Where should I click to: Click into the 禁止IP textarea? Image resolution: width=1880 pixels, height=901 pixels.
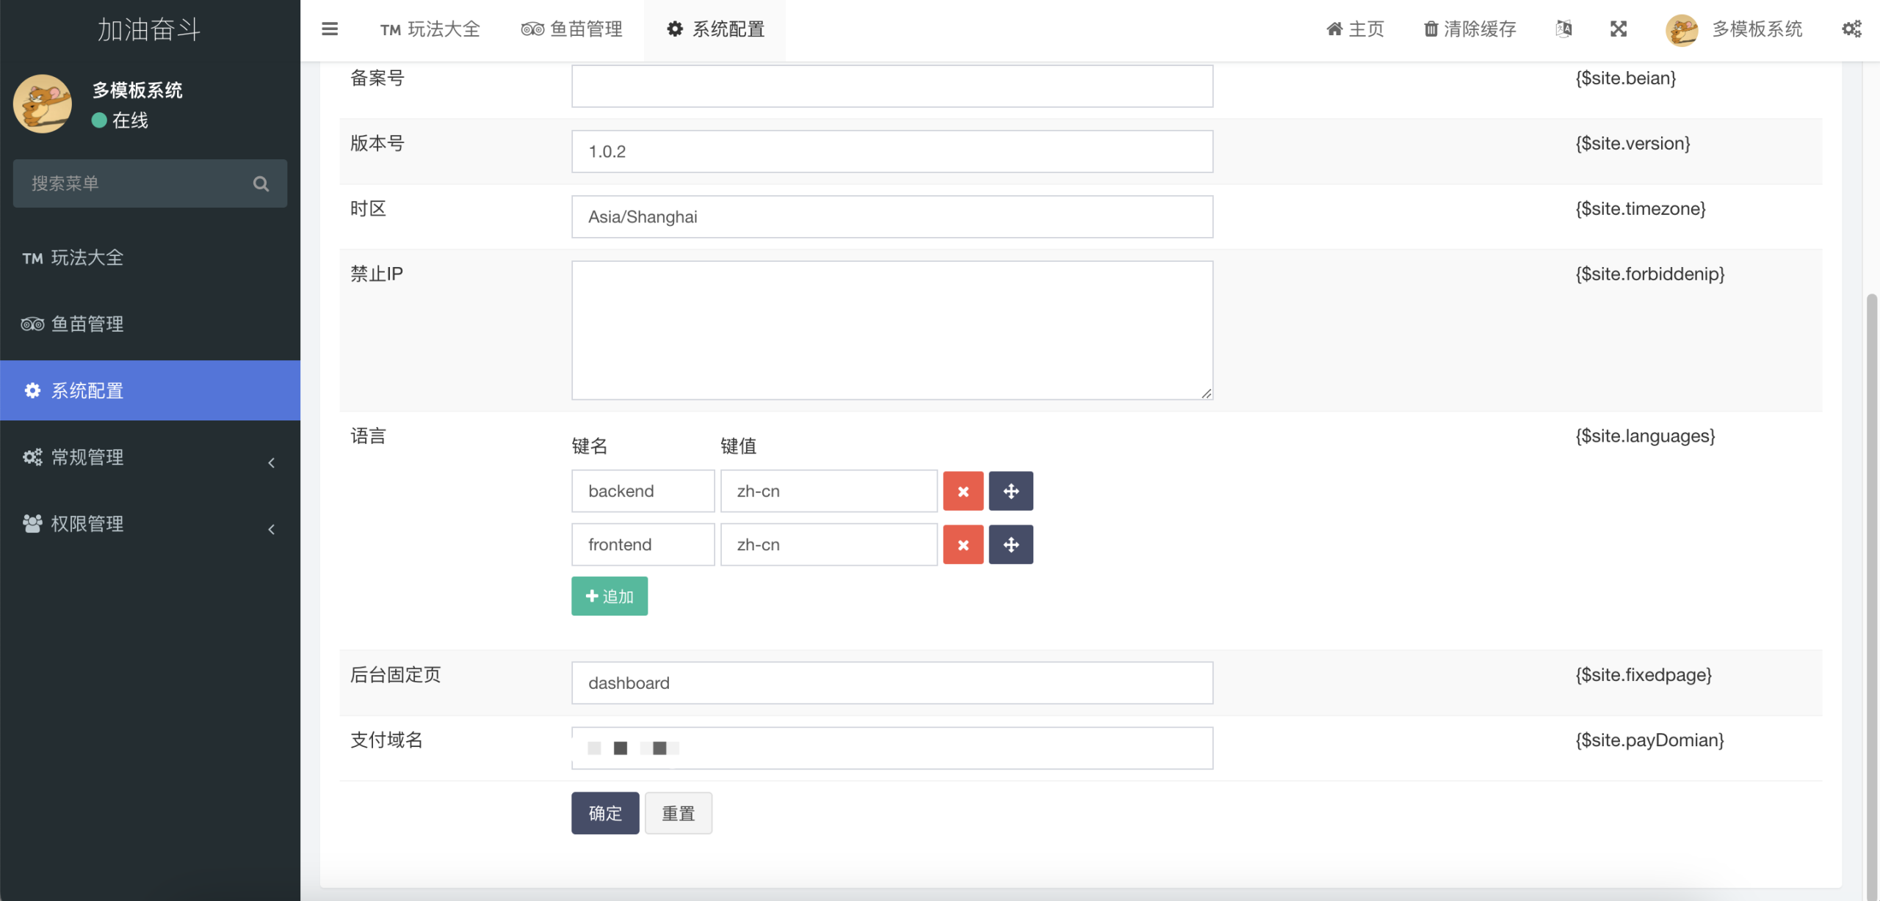tap(892, 330)
